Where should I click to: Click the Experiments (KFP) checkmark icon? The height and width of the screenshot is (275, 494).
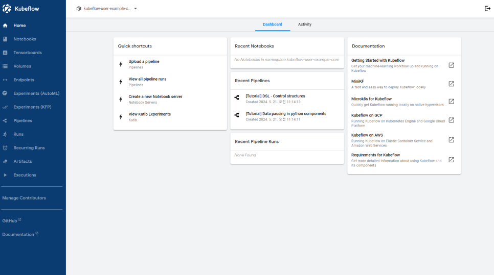[x=5, y=107]
